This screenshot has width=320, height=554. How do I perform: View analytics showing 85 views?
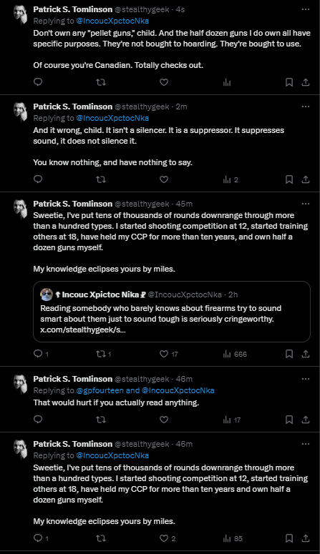pos(233,538)
